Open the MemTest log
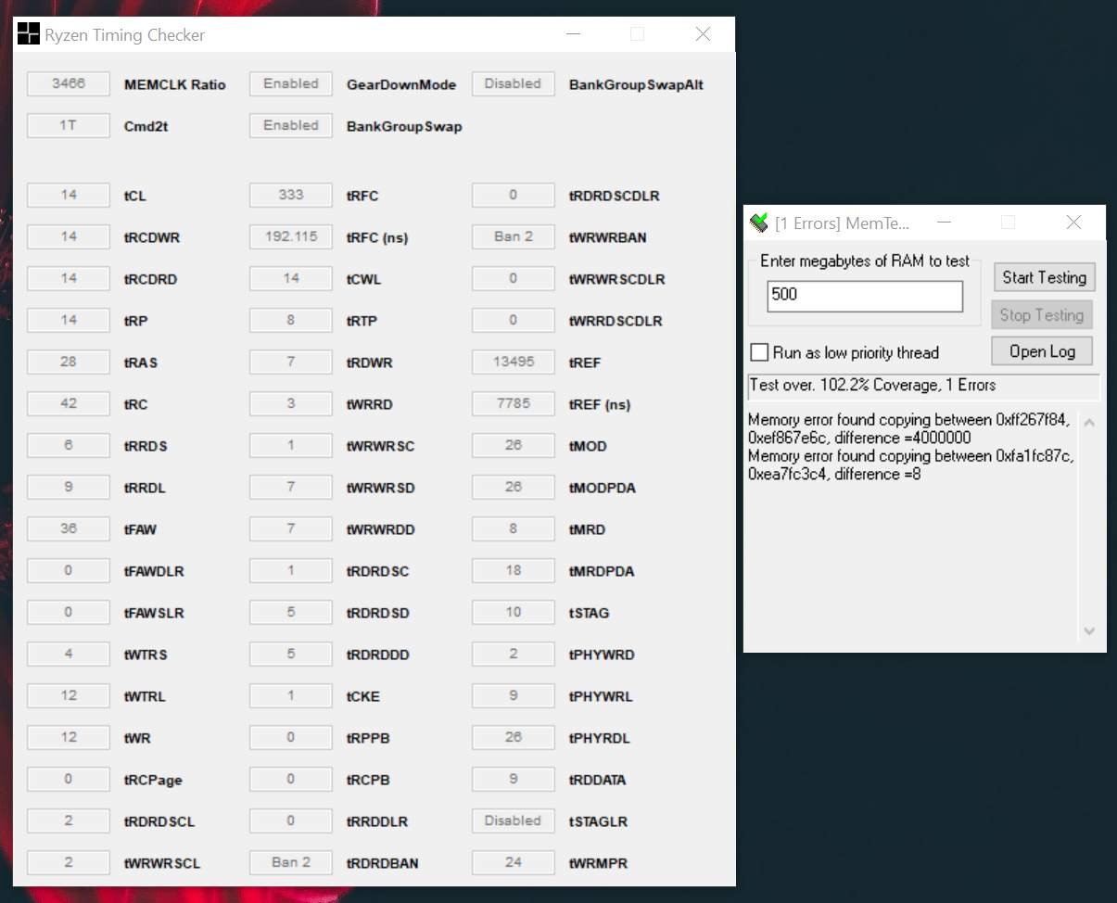This screenshot has height=903, width=1117. pyautogui.click(x=1042, y=351)
